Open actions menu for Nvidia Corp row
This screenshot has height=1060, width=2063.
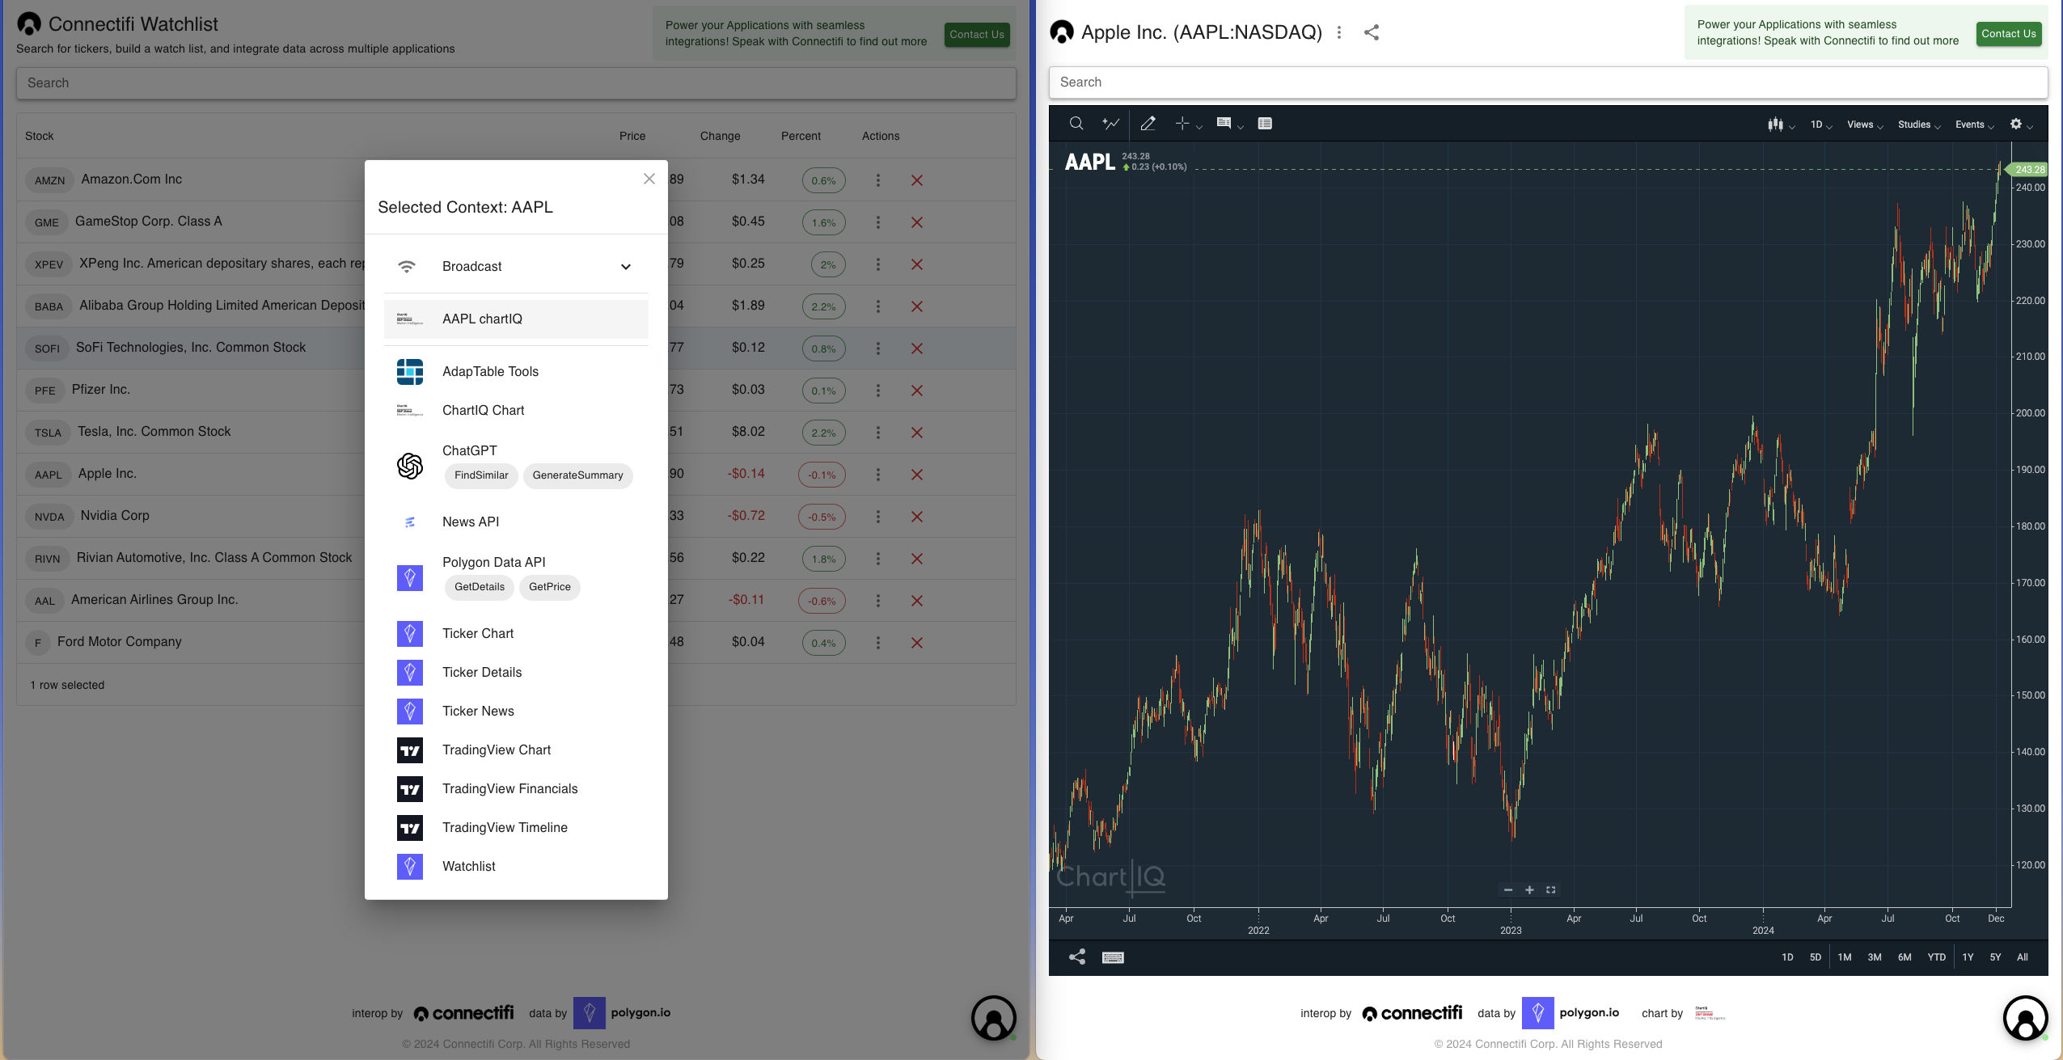(x=877, y=517)
